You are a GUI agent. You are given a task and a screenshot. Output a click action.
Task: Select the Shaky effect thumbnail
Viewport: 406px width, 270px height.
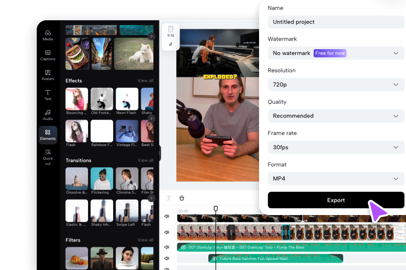click(x=147, y=99)
